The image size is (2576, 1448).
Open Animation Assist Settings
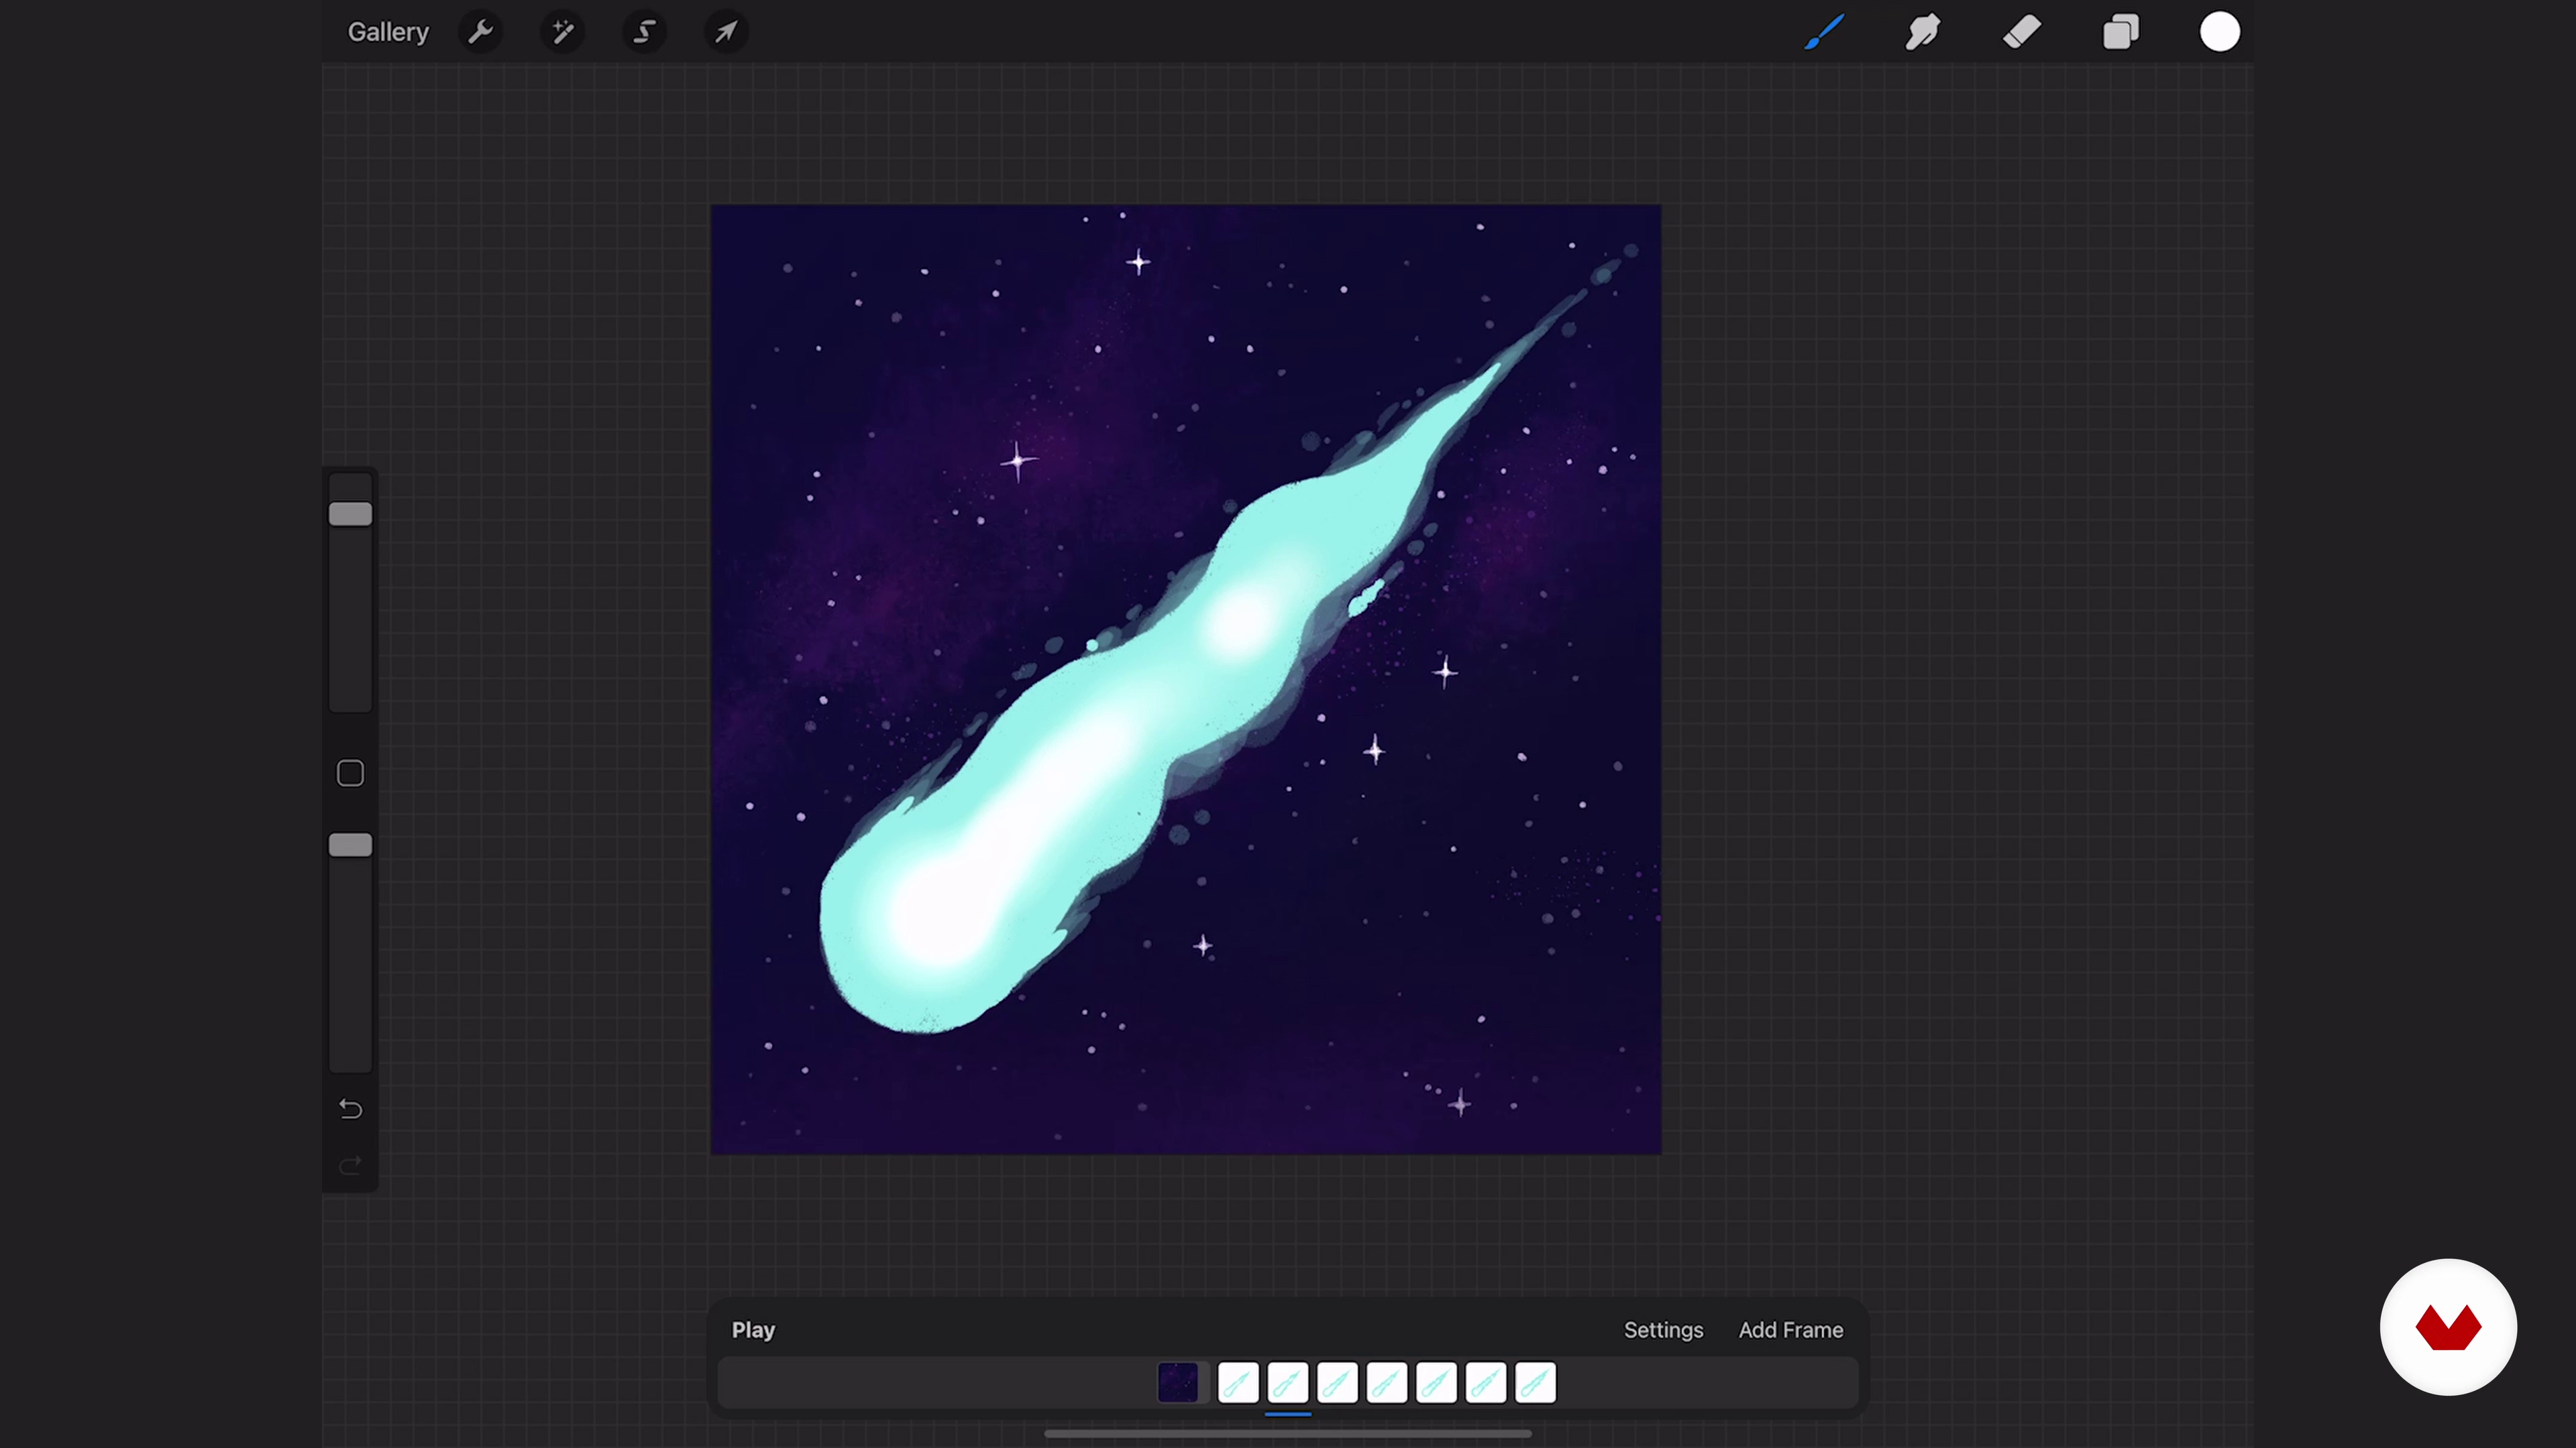click(x=1663, y=1330)
